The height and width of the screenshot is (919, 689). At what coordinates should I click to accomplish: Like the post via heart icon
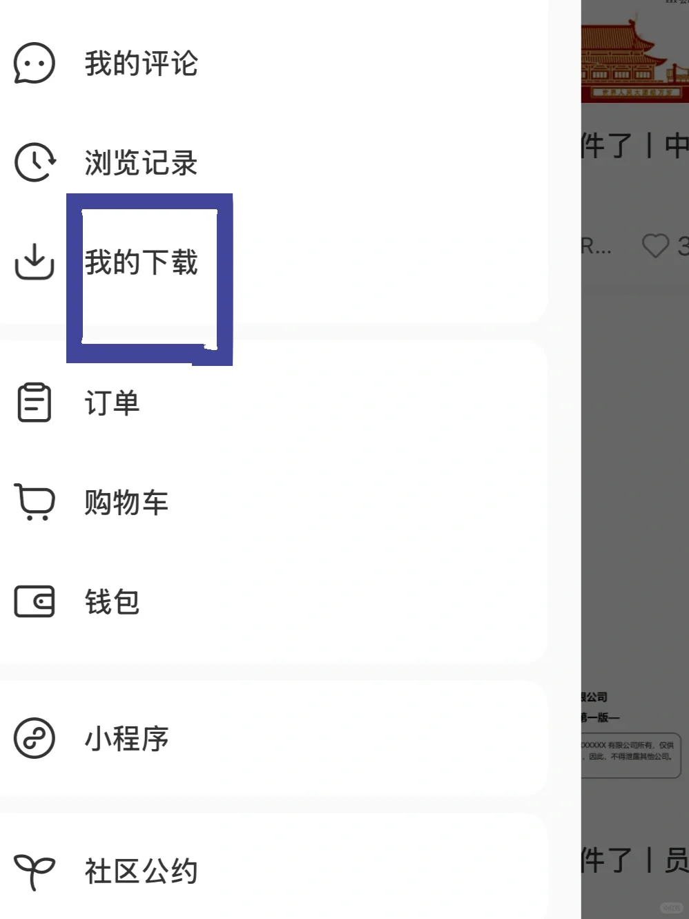tap(655, 246)
